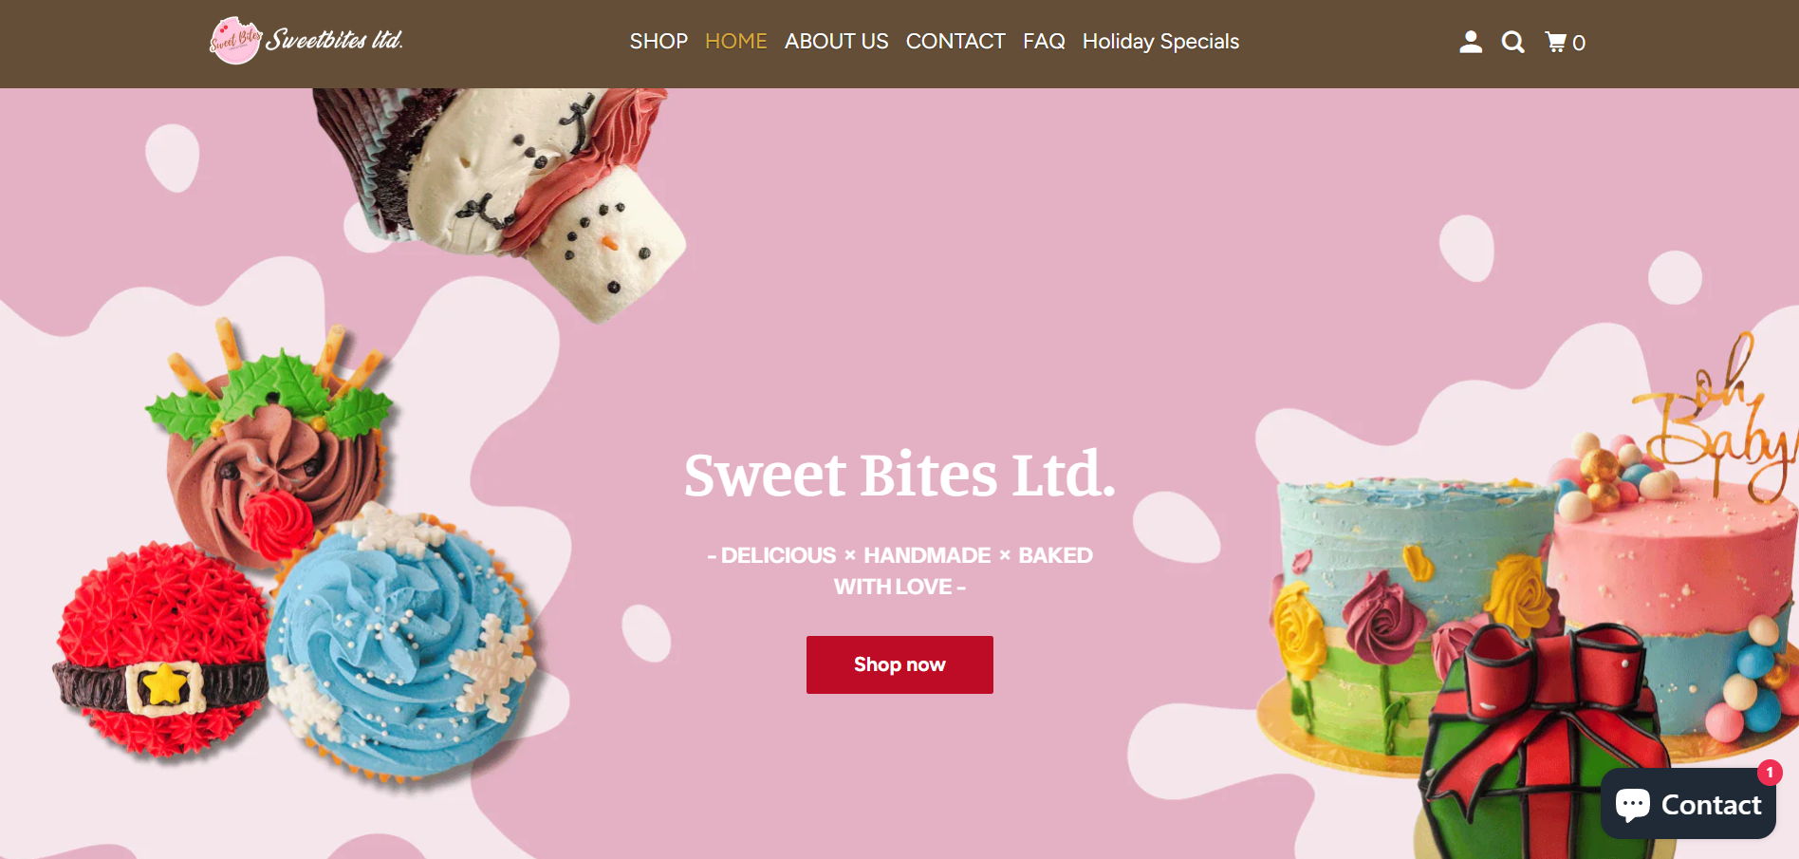Select the HOME navigation link
The image size is (1799, 859).
point(736,42)
